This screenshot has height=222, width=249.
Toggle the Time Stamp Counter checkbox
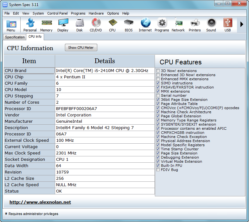[x=158, y=149]
